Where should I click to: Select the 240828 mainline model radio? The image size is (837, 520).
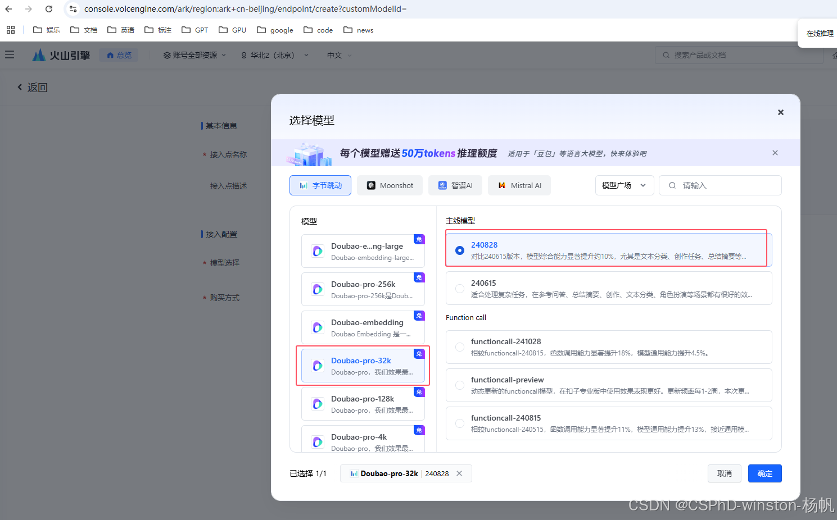click(460, 250)
